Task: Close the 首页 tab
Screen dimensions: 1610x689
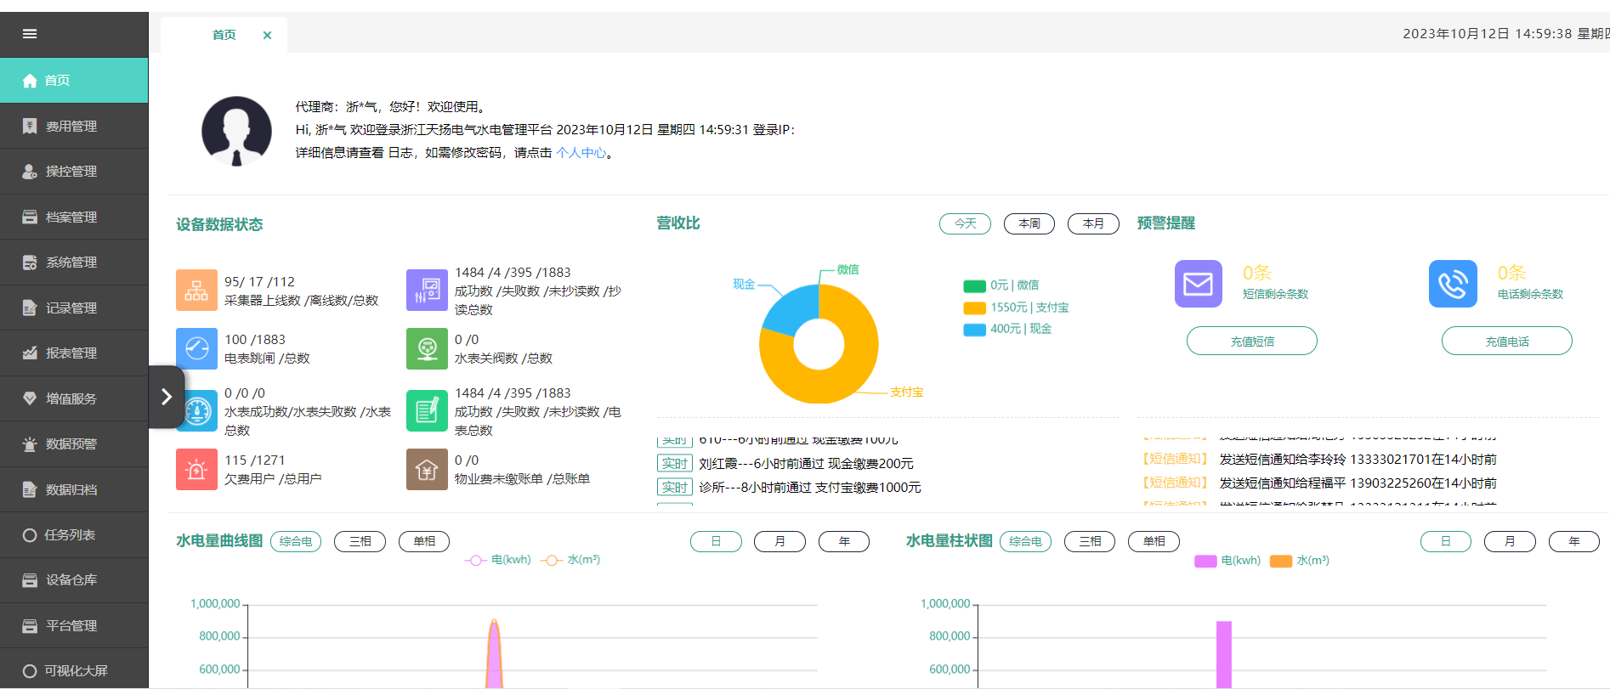Action: click(267, 35)
